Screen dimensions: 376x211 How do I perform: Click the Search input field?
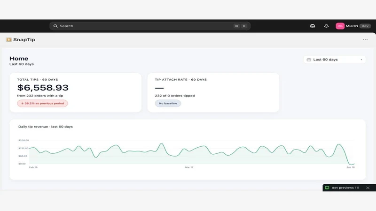[x=150, y=26]
